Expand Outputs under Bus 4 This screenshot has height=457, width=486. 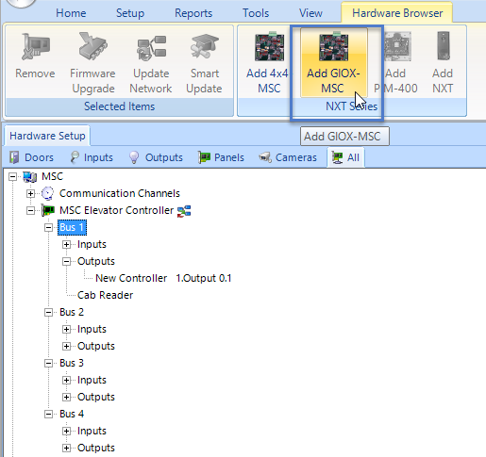point(66,448)
